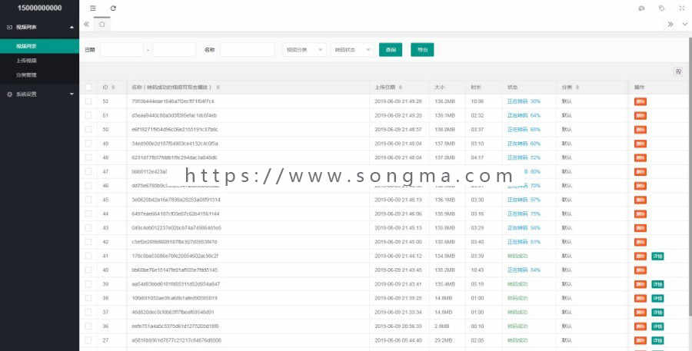Delete the video in row ID 41
The height and width of the screenshot is (351, 692).
pos(640,257)
